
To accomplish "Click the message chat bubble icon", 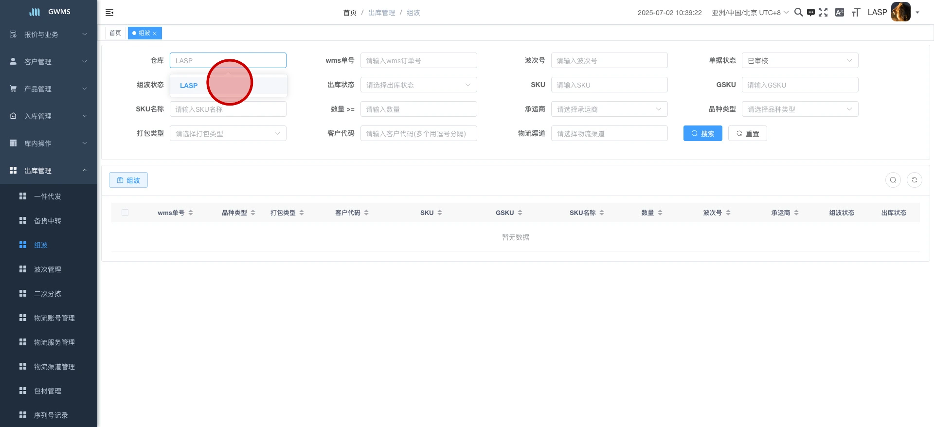I will click(x=810, y=13).
